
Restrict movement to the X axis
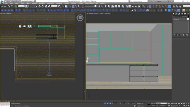pyautogui.click(x=166, y=10)
